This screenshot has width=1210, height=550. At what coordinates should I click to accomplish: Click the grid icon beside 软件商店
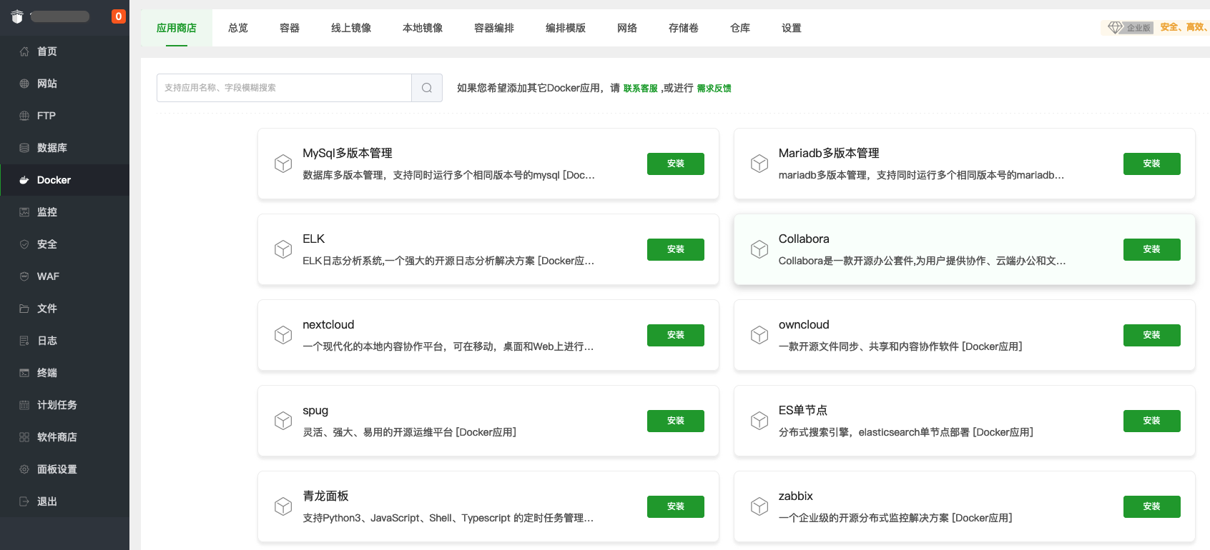(x=24, y=437)
